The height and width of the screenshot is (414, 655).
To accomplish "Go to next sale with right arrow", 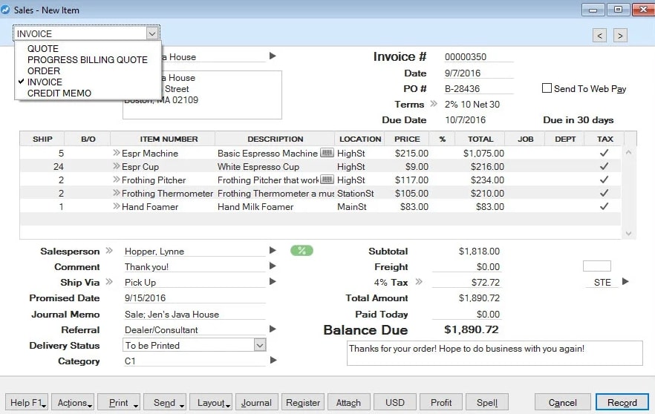I will (620, 36).
